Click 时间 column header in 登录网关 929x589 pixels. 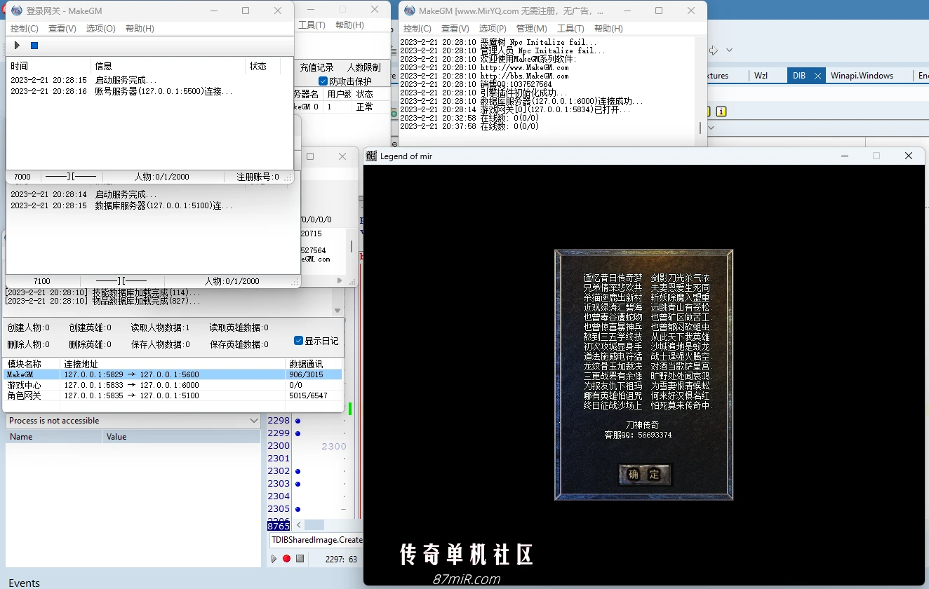coord(48,66)
